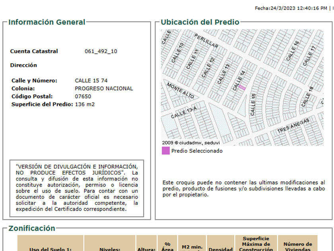
Task: Click the Número de Viviendas column header
Action: 297,246
